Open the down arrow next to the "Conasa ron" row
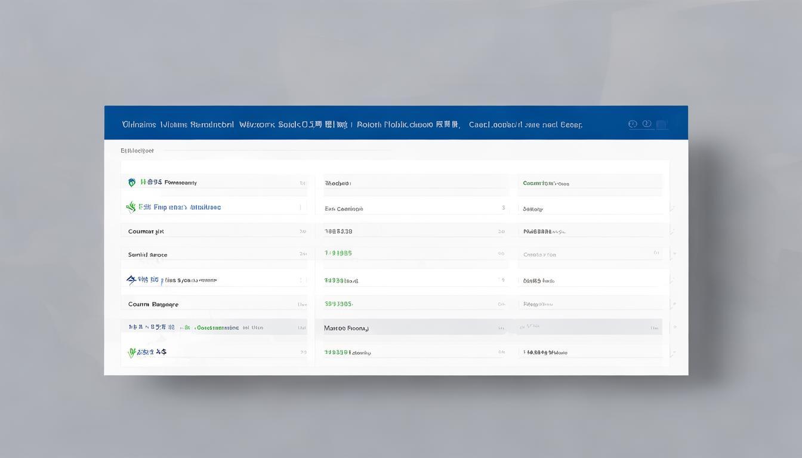The image size is (802, 458). pyautogui.click(x=674, y=254)
